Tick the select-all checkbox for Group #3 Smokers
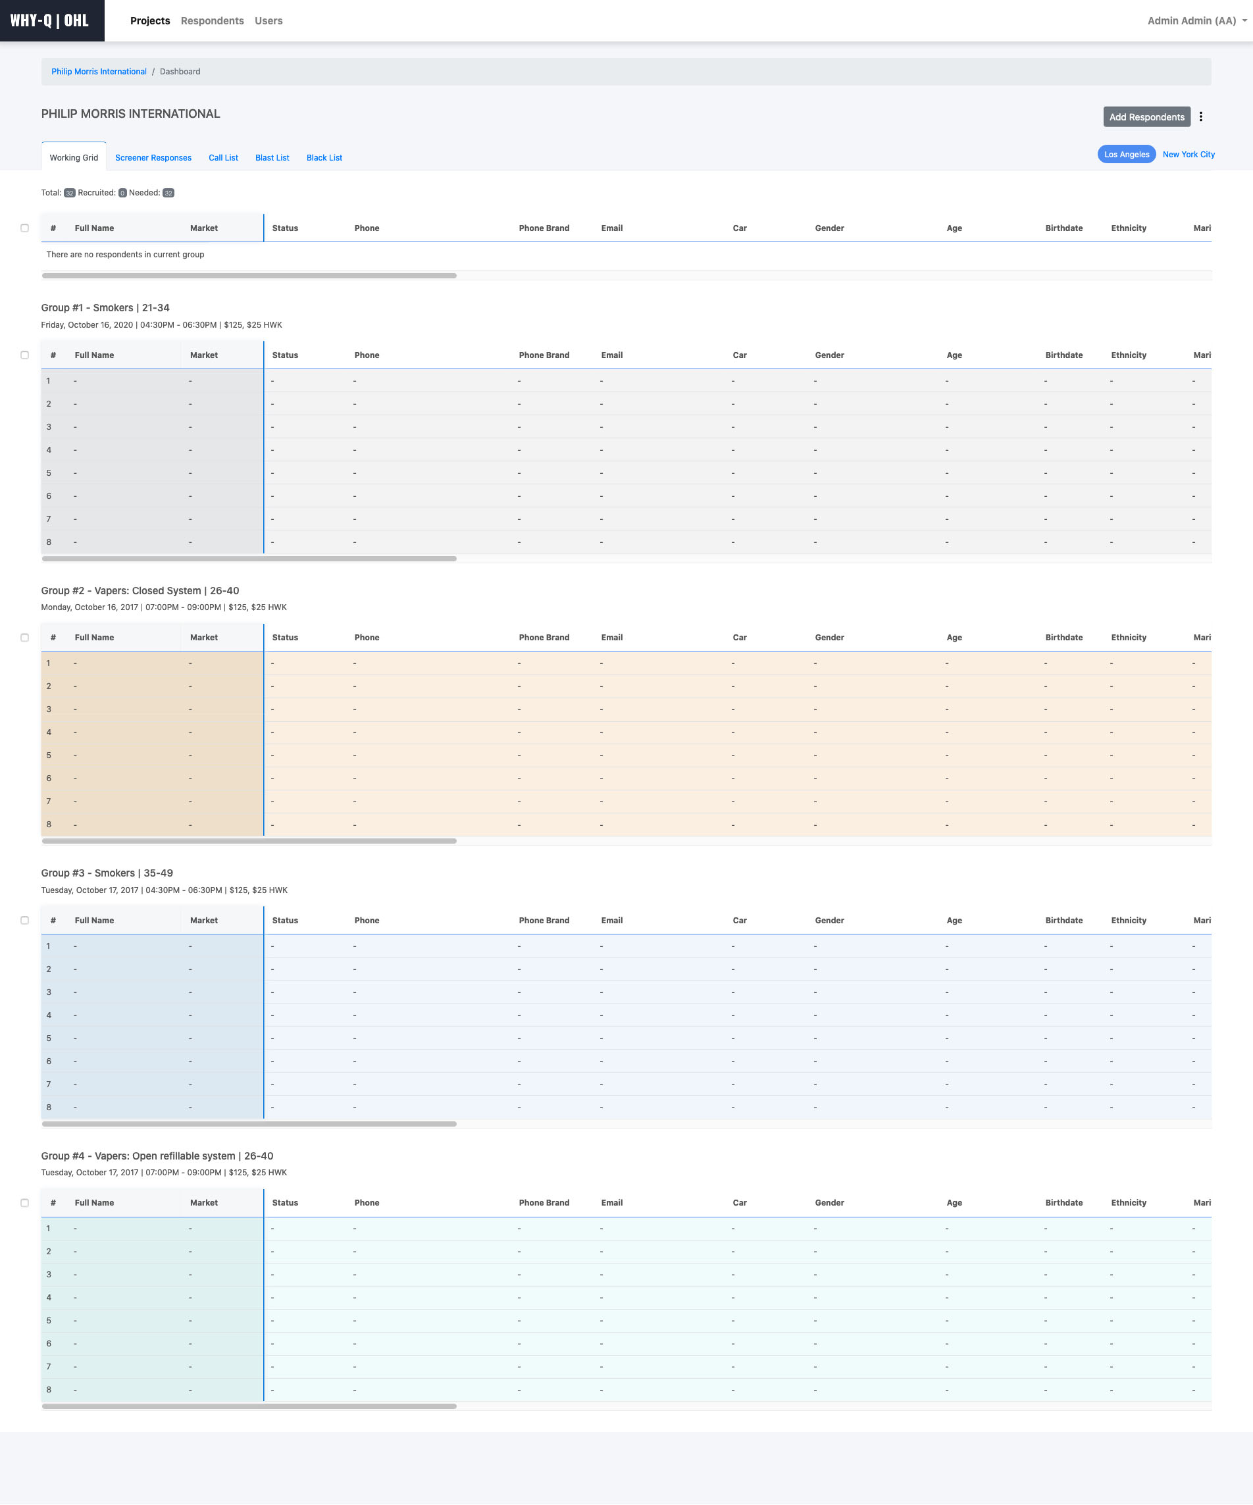This screenshot has width=1253, height=1505. click(24, 920)
